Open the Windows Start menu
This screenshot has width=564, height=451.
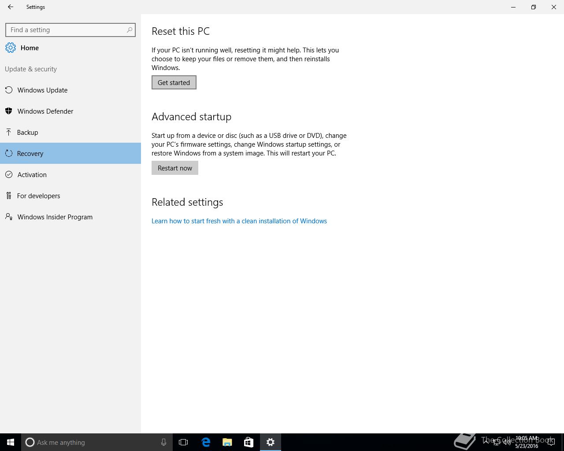11,442
